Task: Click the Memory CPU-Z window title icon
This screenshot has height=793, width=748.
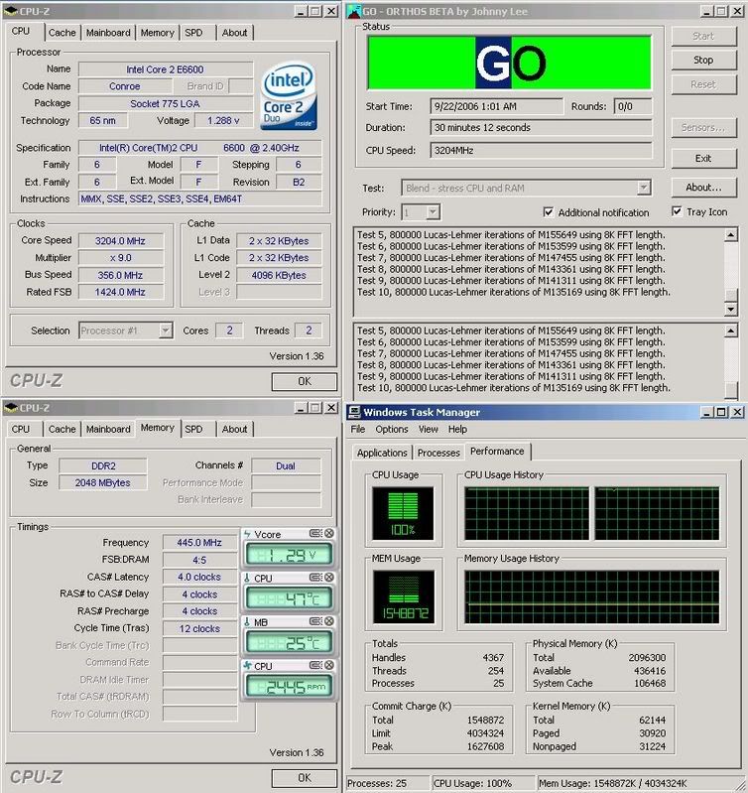Action: click(x=11, y=408)
